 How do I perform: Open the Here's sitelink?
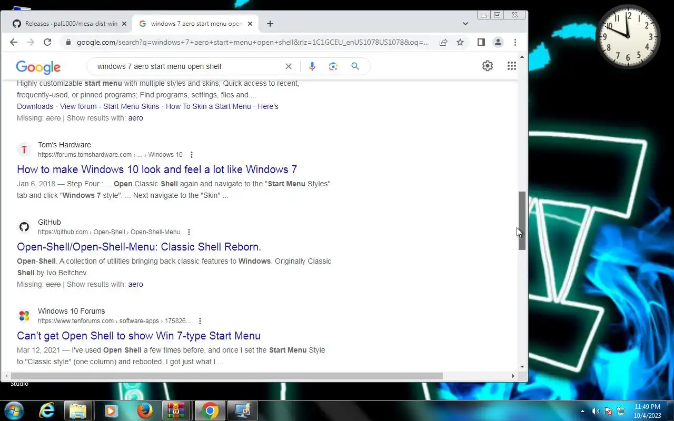click(x=268, y=106)
